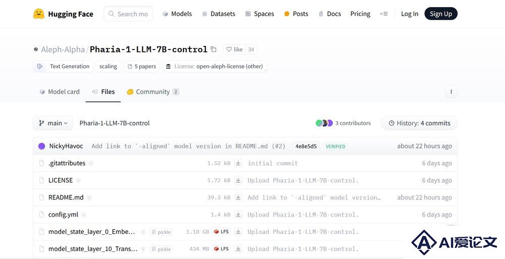The height and width of the screenshot is (259, 505).
Task: Copy model name with the clipboard icon
Action: (x=214, y=49)
